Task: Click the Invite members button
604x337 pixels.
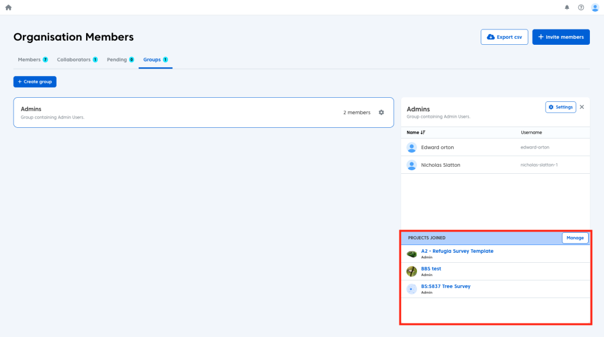Action: click(x=560, y=37)
